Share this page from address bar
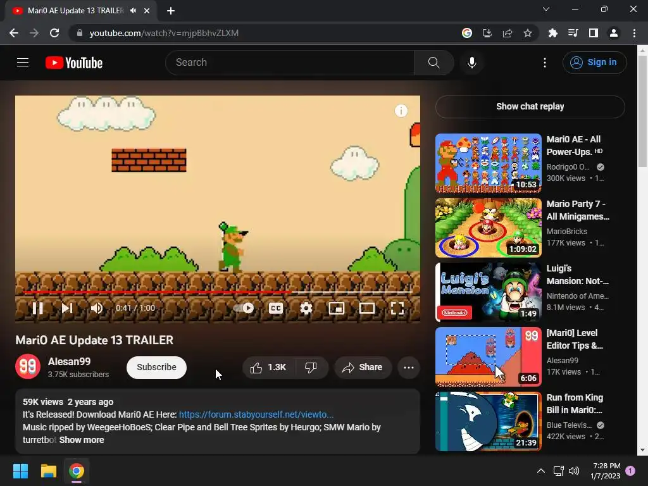 point(508,33)
